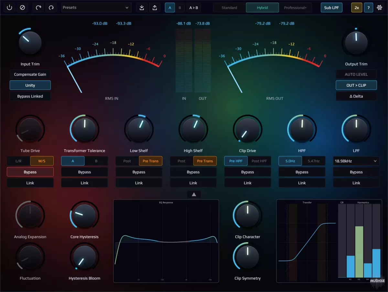The height and width of the screenshot is (292, 388).
Task: Open settings with the gear icon
Action: click(379, 7)
